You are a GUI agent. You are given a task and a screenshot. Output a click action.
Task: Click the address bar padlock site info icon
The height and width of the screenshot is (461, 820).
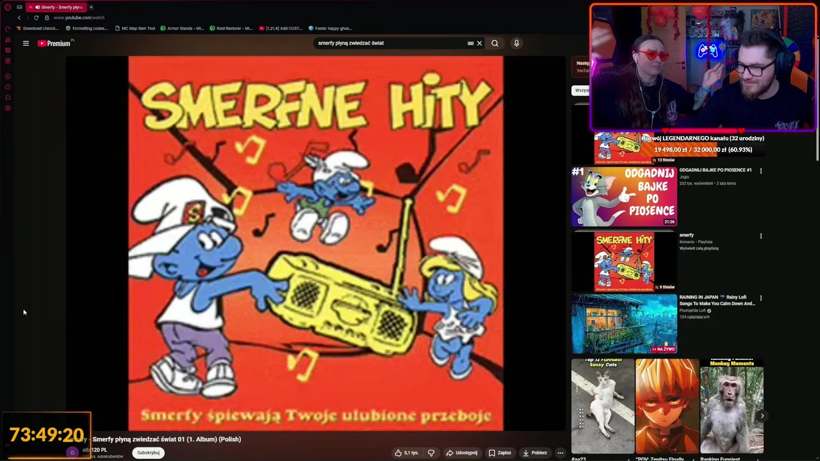(x=46, y=18)
